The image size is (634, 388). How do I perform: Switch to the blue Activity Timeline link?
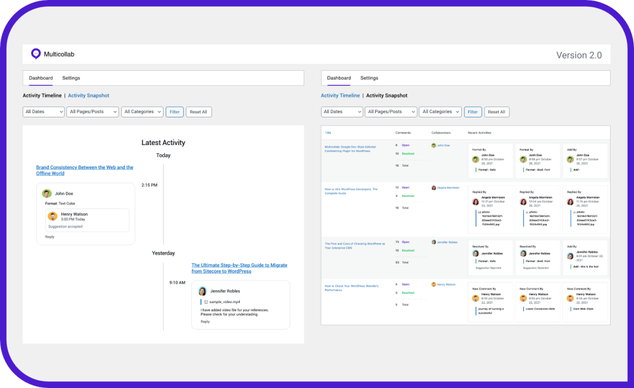pyautogui.click(x=340, y=96)
